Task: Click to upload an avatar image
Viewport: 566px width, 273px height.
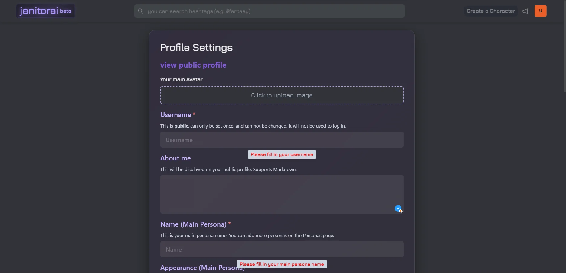Action: 282,95
